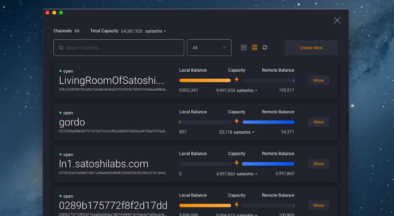Click local balance value 9,802,341
Viewport: 394px width, 216px height.
[188, 90]
